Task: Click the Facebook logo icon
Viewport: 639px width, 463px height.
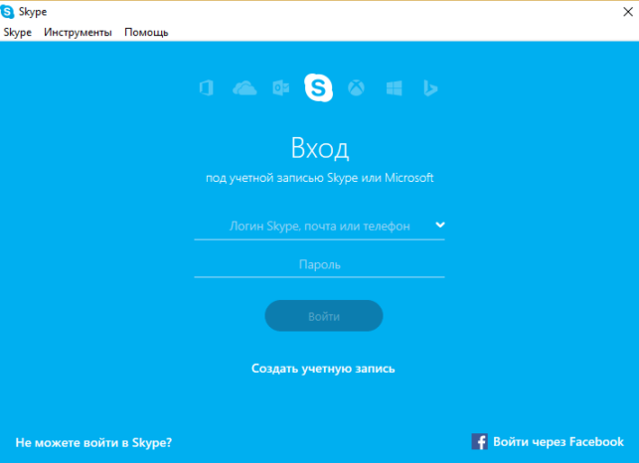Action: click(x=479, y=441)
